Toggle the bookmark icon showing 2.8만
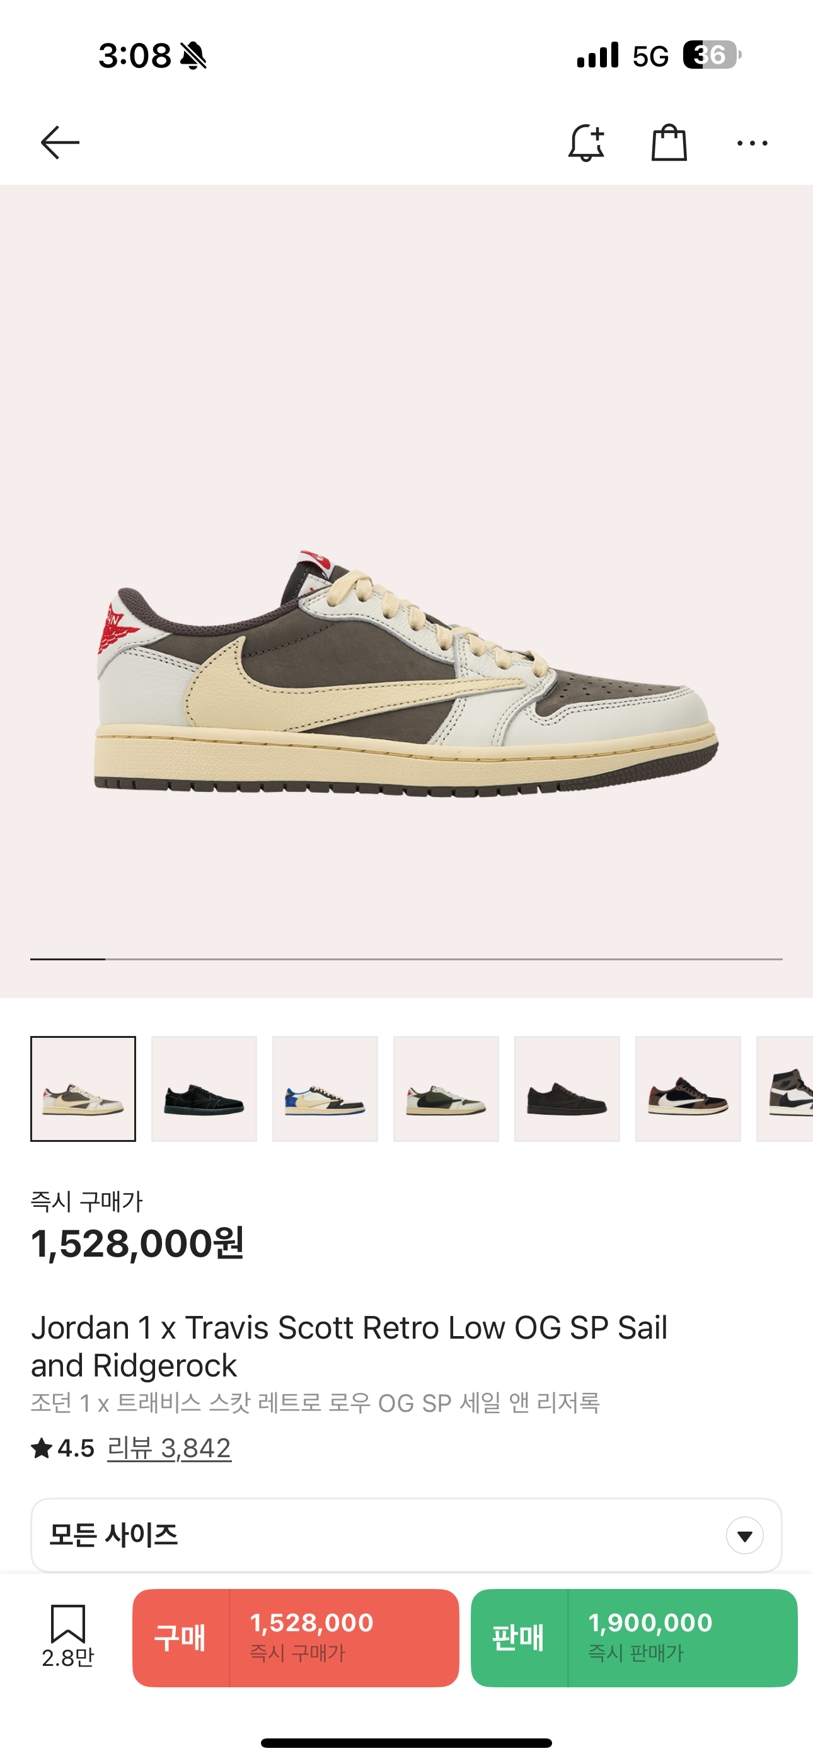The height and width of the screenshot is (1763, 813). coord(68,1637)
